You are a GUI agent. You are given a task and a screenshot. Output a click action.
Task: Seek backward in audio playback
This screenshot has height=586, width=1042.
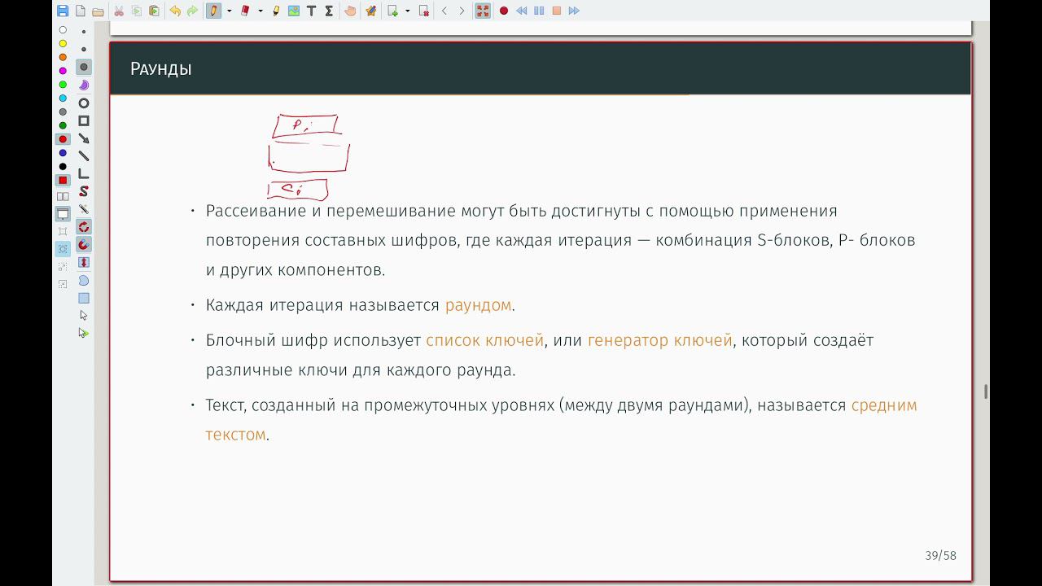coord(521,11)
